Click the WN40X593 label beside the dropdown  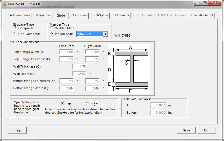(122, 35)
